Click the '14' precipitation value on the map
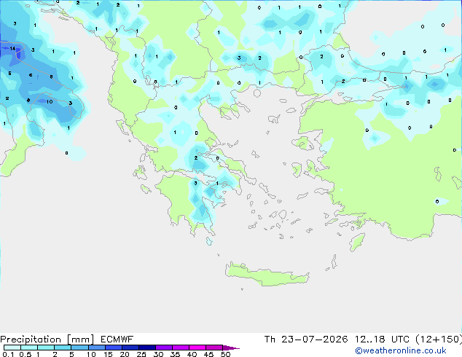Viewport: 462px width, 357px height. 12,48
